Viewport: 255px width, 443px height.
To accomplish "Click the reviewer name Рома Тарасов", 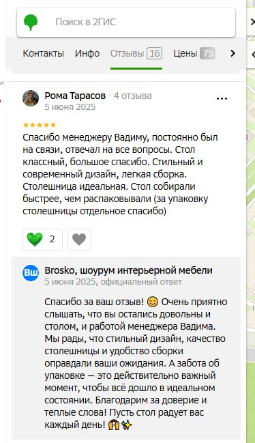I will (75, 96).
